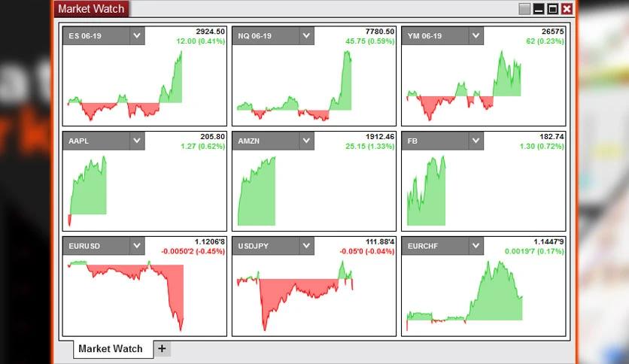This screenshot has height=364, width=629.
Task: Close the Market Watch window
Action: (x=567, y=9)
